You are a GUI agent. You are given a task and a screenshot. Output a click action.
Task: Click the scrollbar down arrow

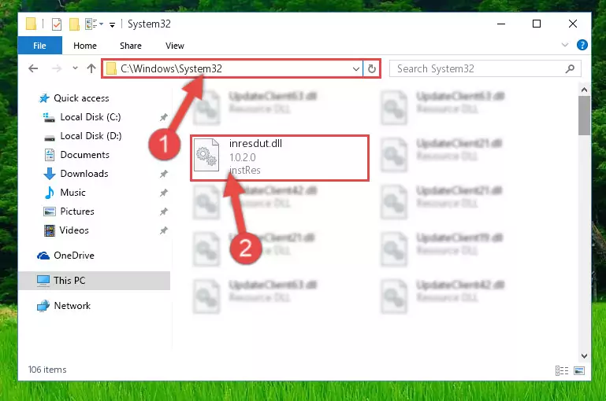pyautogui.click(x=584, y=356)
